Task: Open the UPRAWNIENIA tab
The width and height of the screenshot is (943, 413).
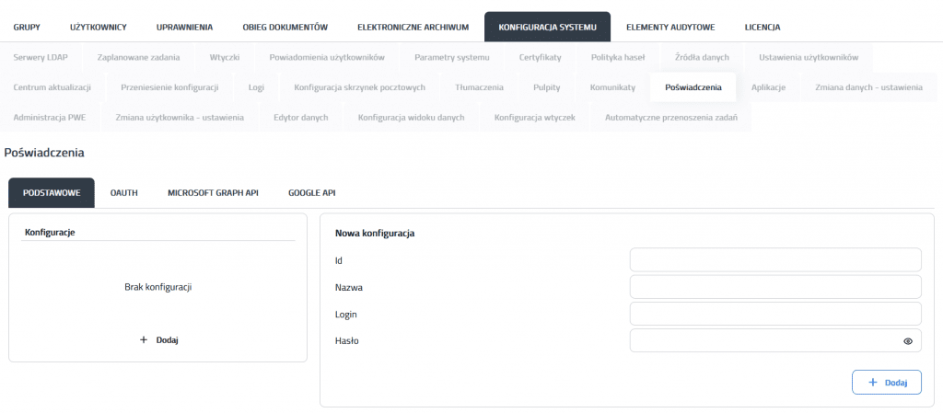Action: (x=184, y=27)
